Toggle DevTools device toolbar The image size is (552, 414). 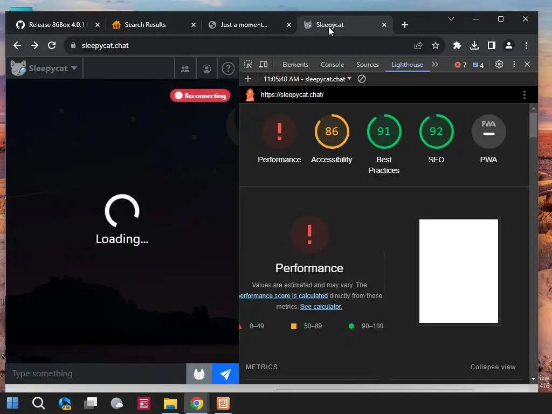click(x=263, y=65)
